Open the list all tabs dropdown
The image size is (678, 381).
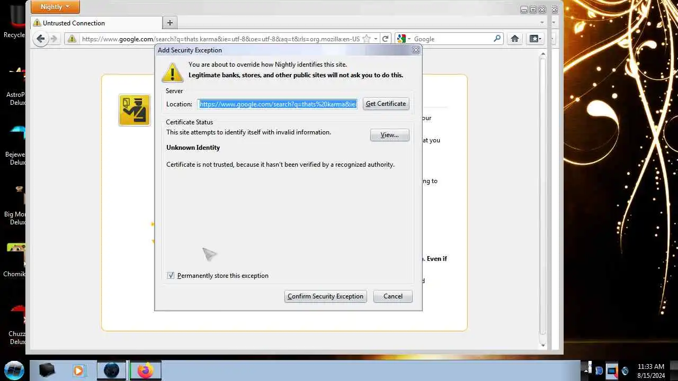[x=542, y=23]
